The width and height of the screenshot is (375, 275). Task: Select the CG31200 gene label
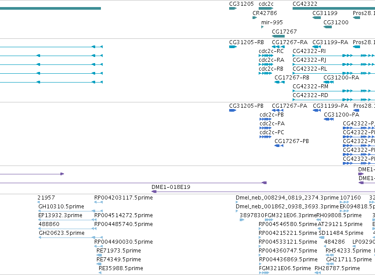click(336, 22)
